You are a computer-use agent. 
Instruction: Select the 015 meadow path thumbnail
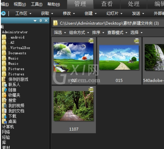(119, 57)
